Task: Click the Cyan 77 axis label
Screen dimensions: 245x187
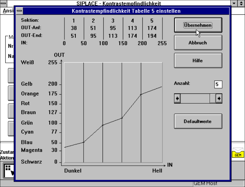Action: click(x=39, y=132)
